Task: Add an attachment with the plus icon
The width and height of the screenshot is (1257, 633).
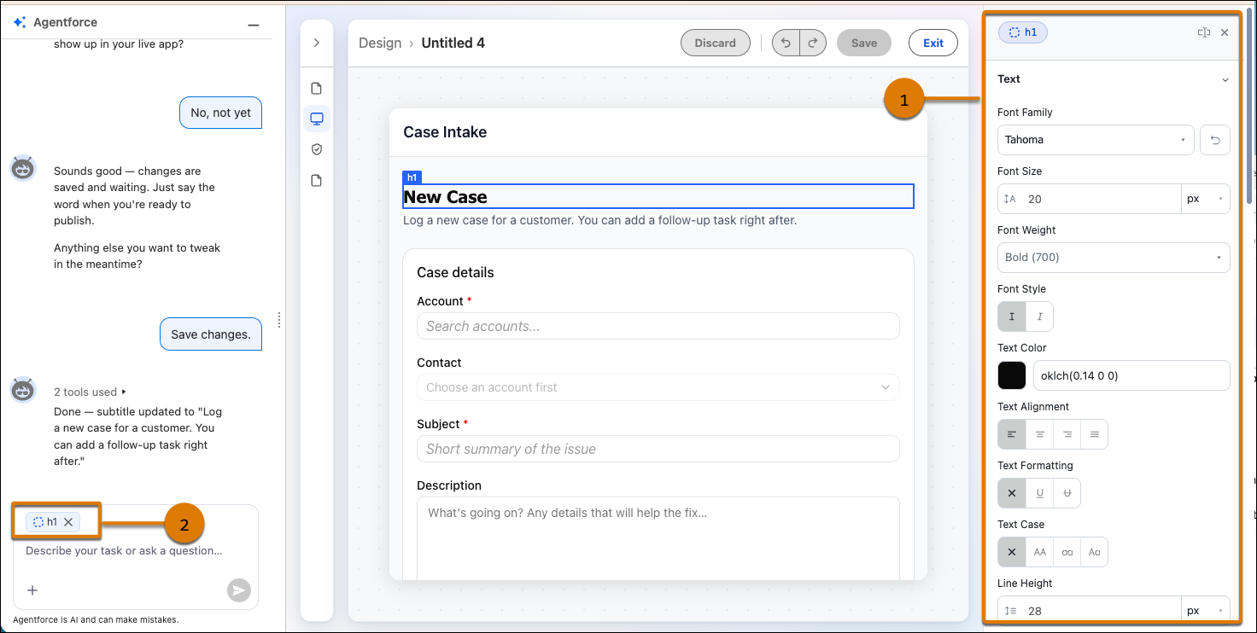Action: (x=32, y=589)
